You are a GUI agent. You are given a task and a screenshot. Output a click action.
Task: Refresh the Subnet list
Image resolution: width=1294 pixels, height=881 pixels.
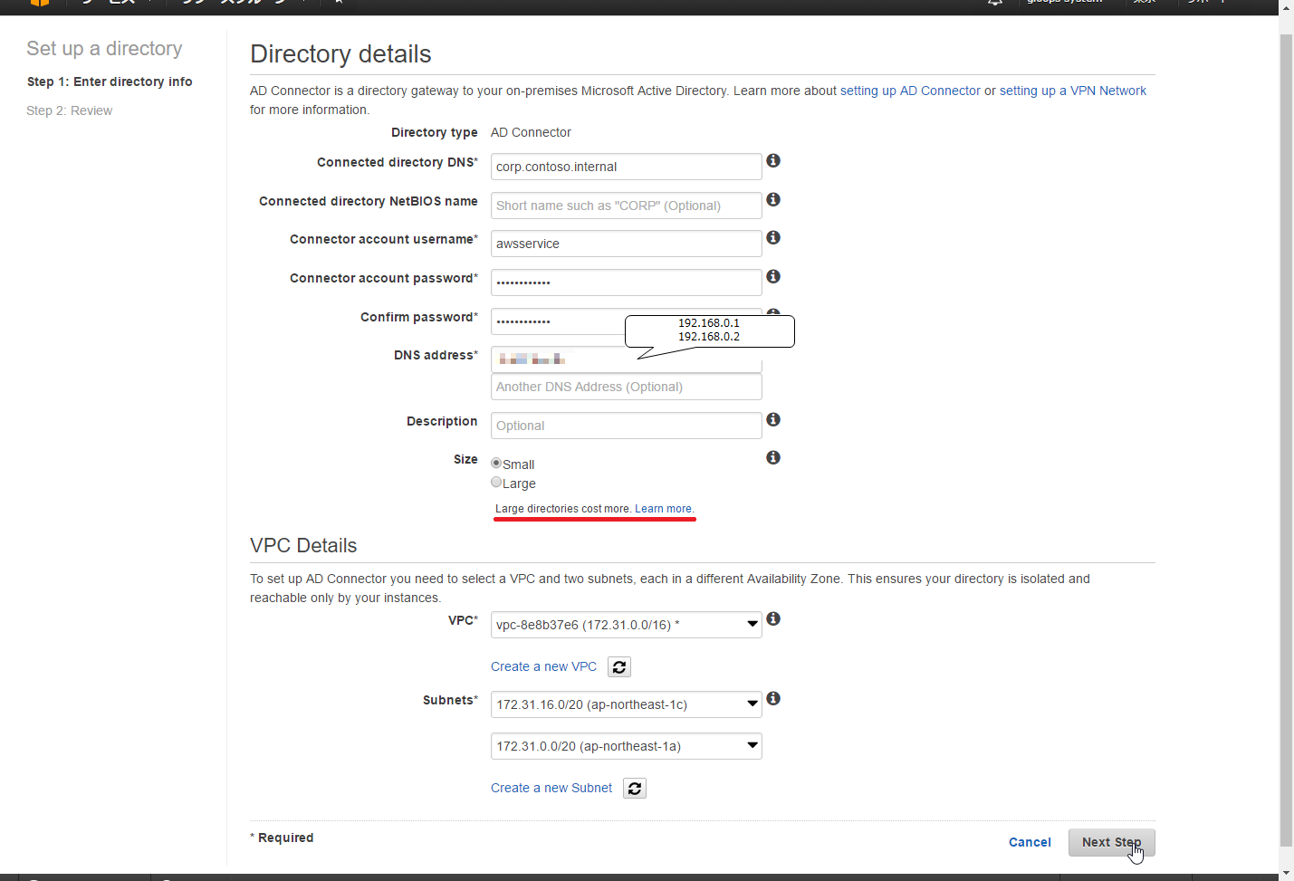pos(635,789)
